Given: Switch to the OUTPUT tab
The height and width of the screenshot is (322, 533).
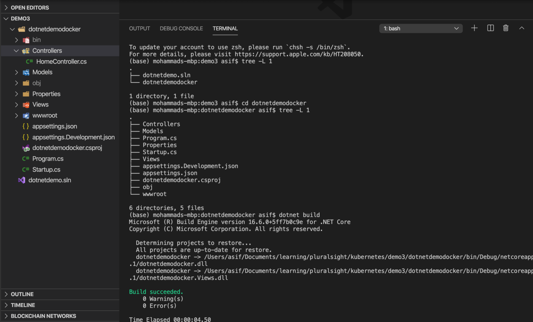Looking at the screenshot, I should point(139,29).
